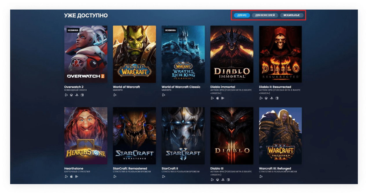The height and width of the screenshot is (195, 368).
Task: Select the ДЛЯ PC filter tab
Action: (x=242, y=15)
